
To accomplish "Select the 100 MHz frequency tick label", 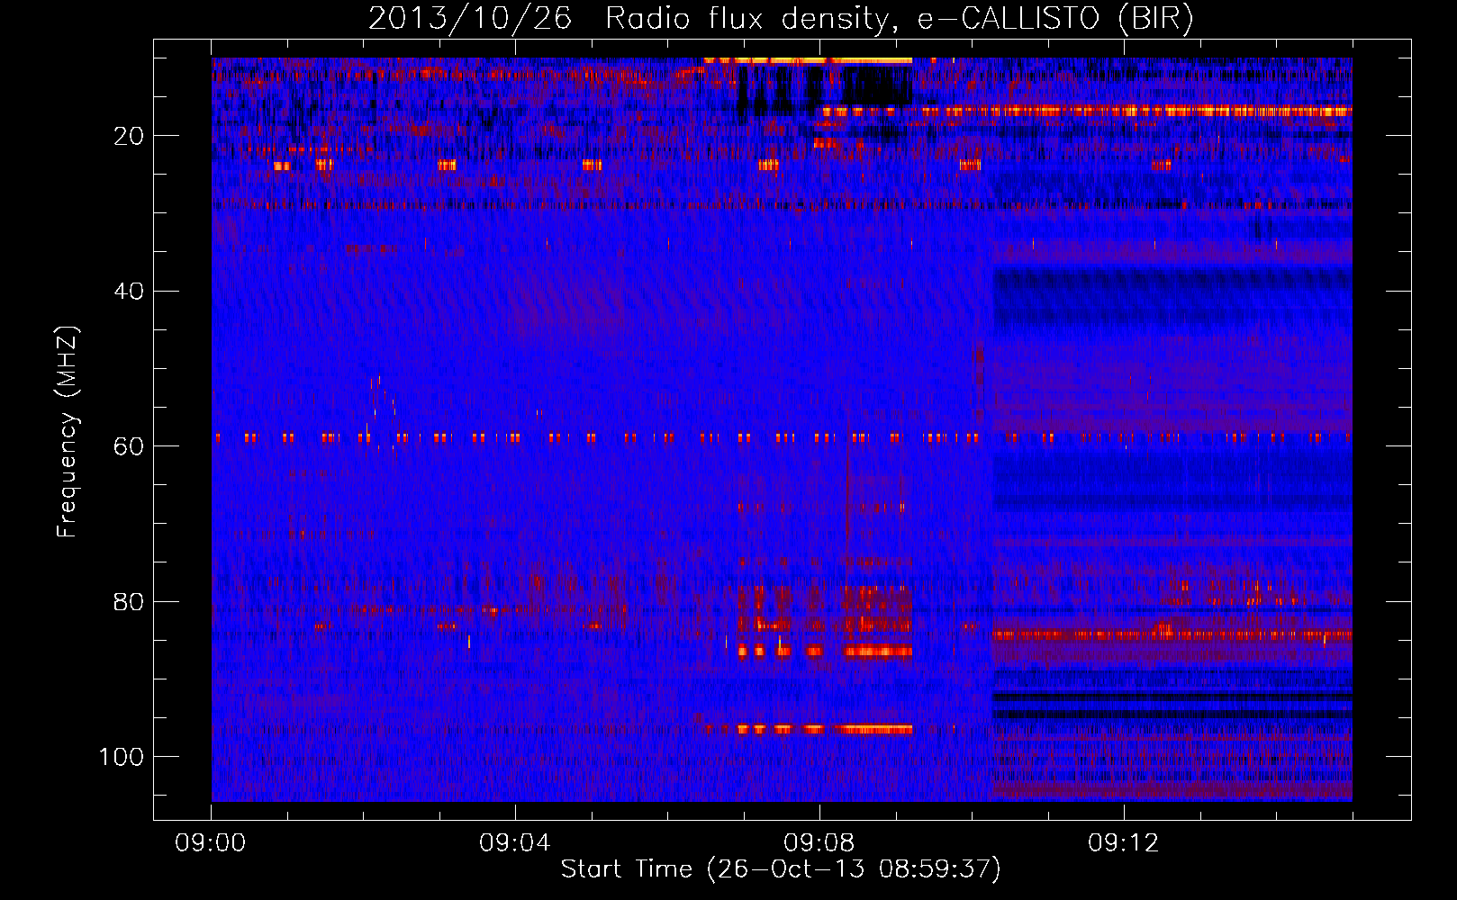I will click(x=122, y=757).
